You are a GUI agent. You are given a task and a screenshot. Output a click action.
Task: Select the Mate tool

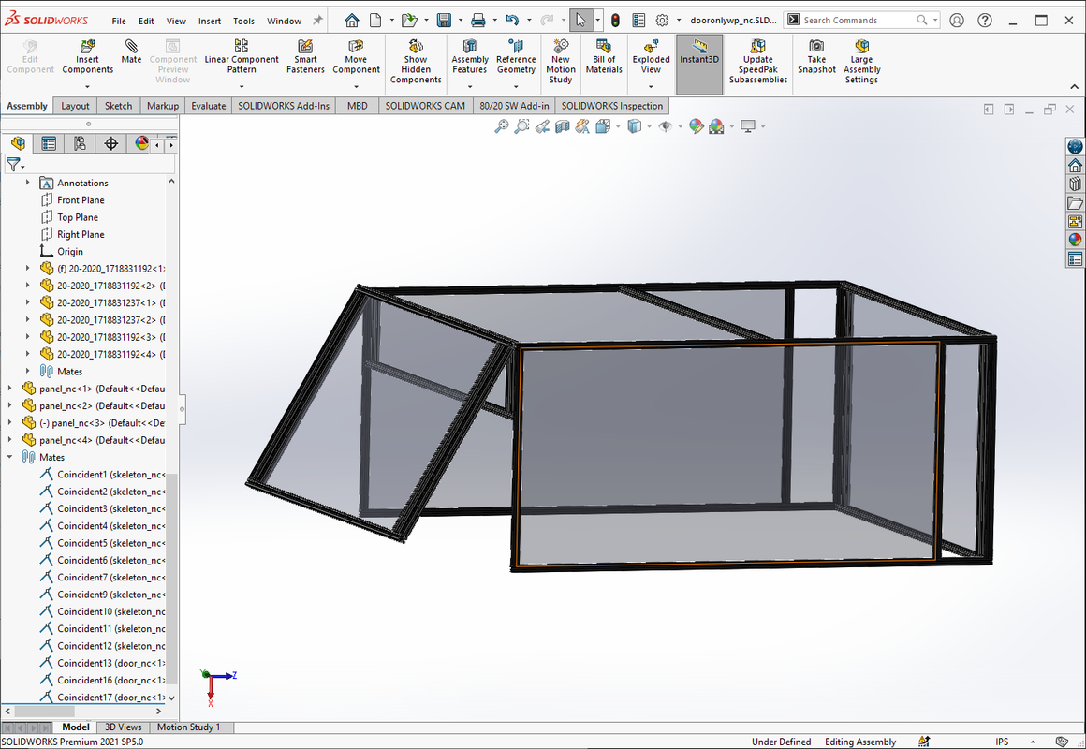pyautogui.click(x=131, y=51)
